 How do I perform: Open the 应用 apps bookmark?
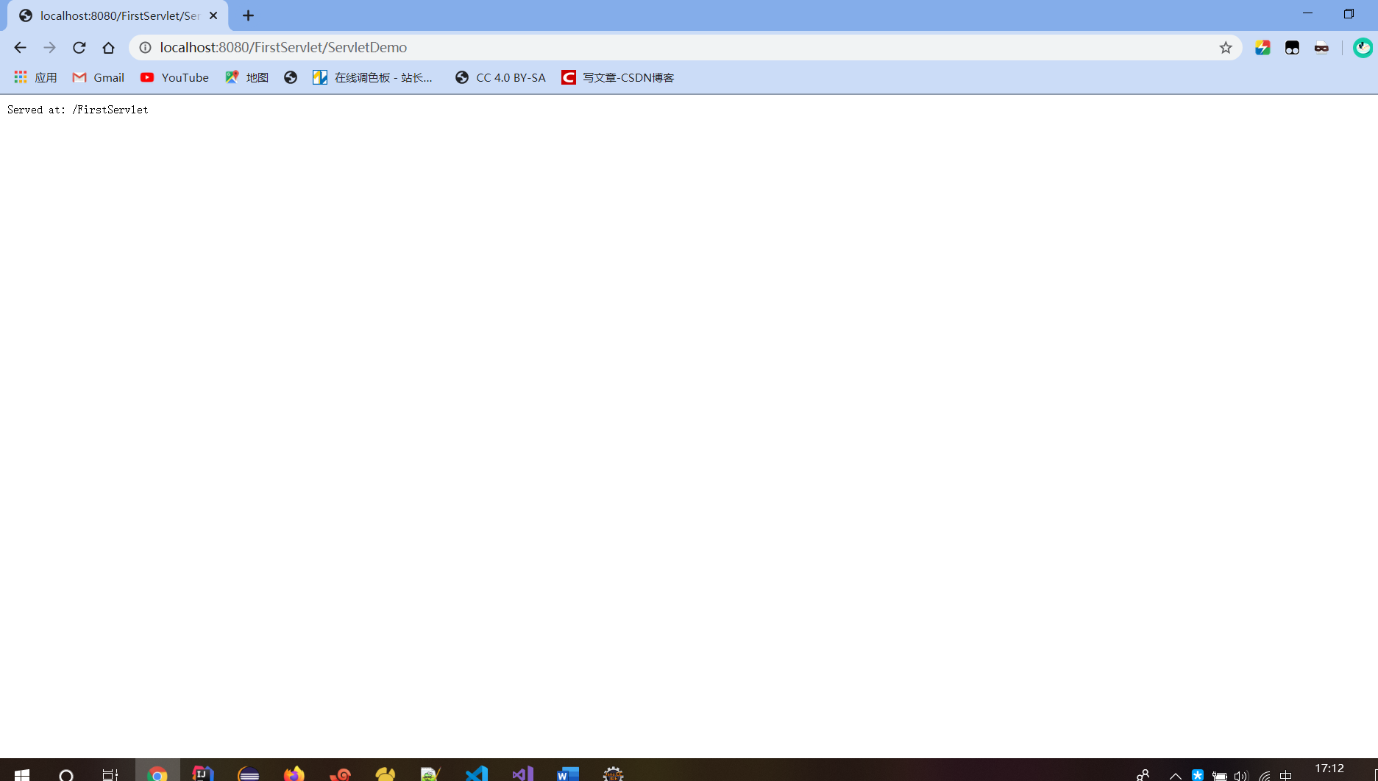coord(35,77)
